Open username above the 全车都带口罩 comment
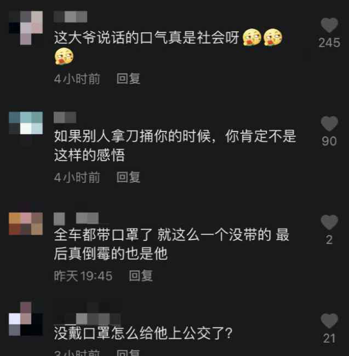The height and width of the screenshot is (356, 349). pos(76,218)
